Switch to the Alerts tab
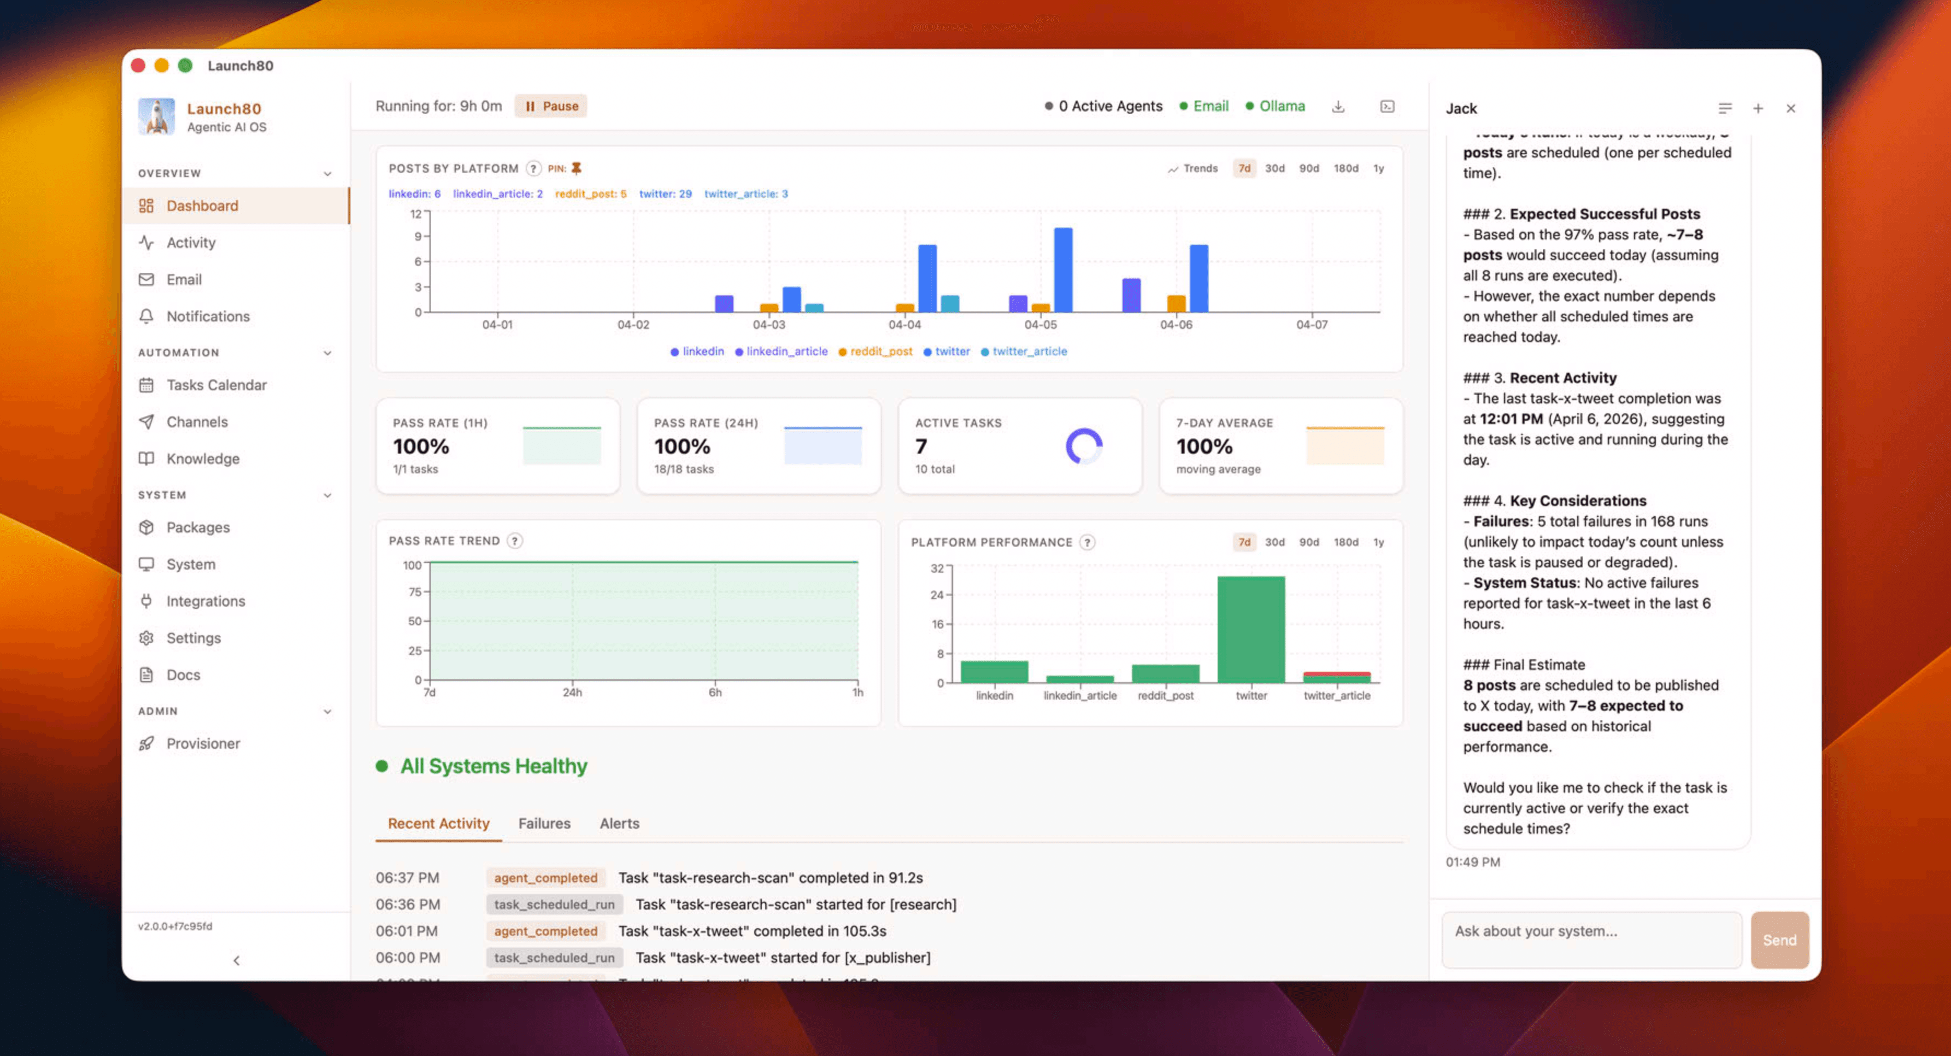Image resolution: width=1951 pixels, height=1056 pixels. [619, 824]
